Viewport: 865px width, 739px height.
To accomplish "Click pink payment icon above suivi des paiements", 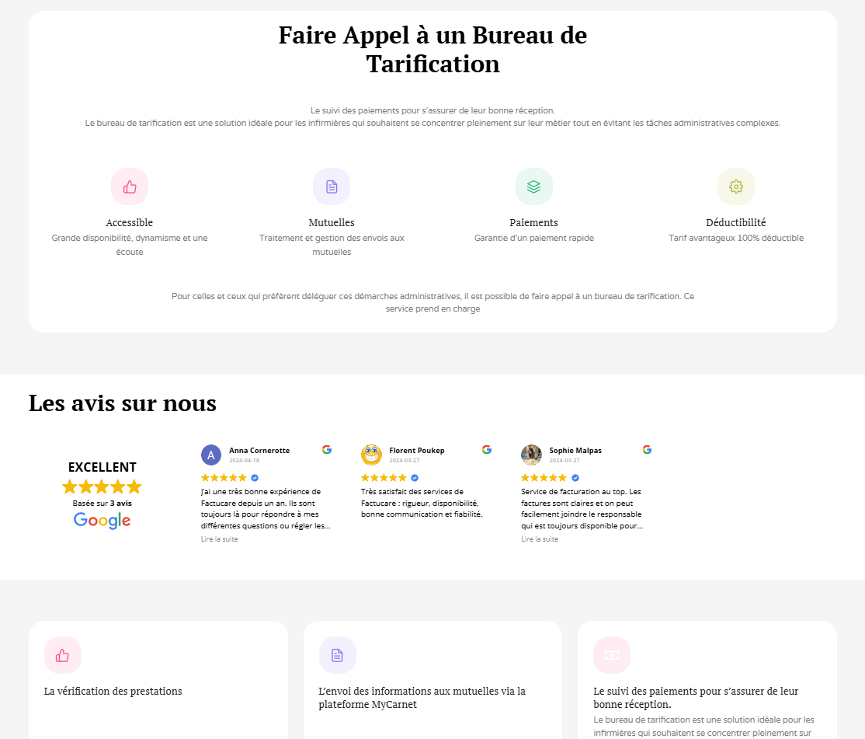I will (612, 655).
